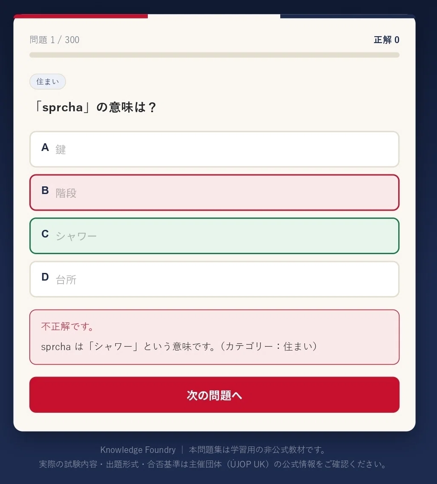The width and height of the screenshot is (437, 484).
Task: Select the correct answer C シャワー
Action: [214, 236]
